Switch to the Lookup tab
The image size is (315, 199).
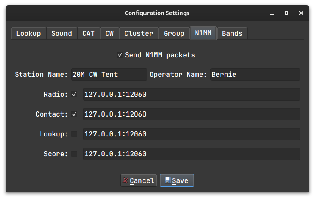[x=28, y=33]
